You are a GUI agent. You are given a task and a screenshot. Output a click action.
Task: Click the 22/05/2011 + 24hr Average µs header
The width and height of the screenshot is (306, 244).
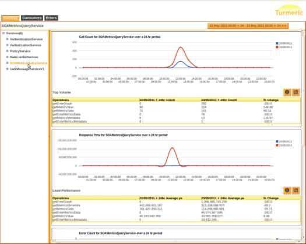(x=161, y=198)
